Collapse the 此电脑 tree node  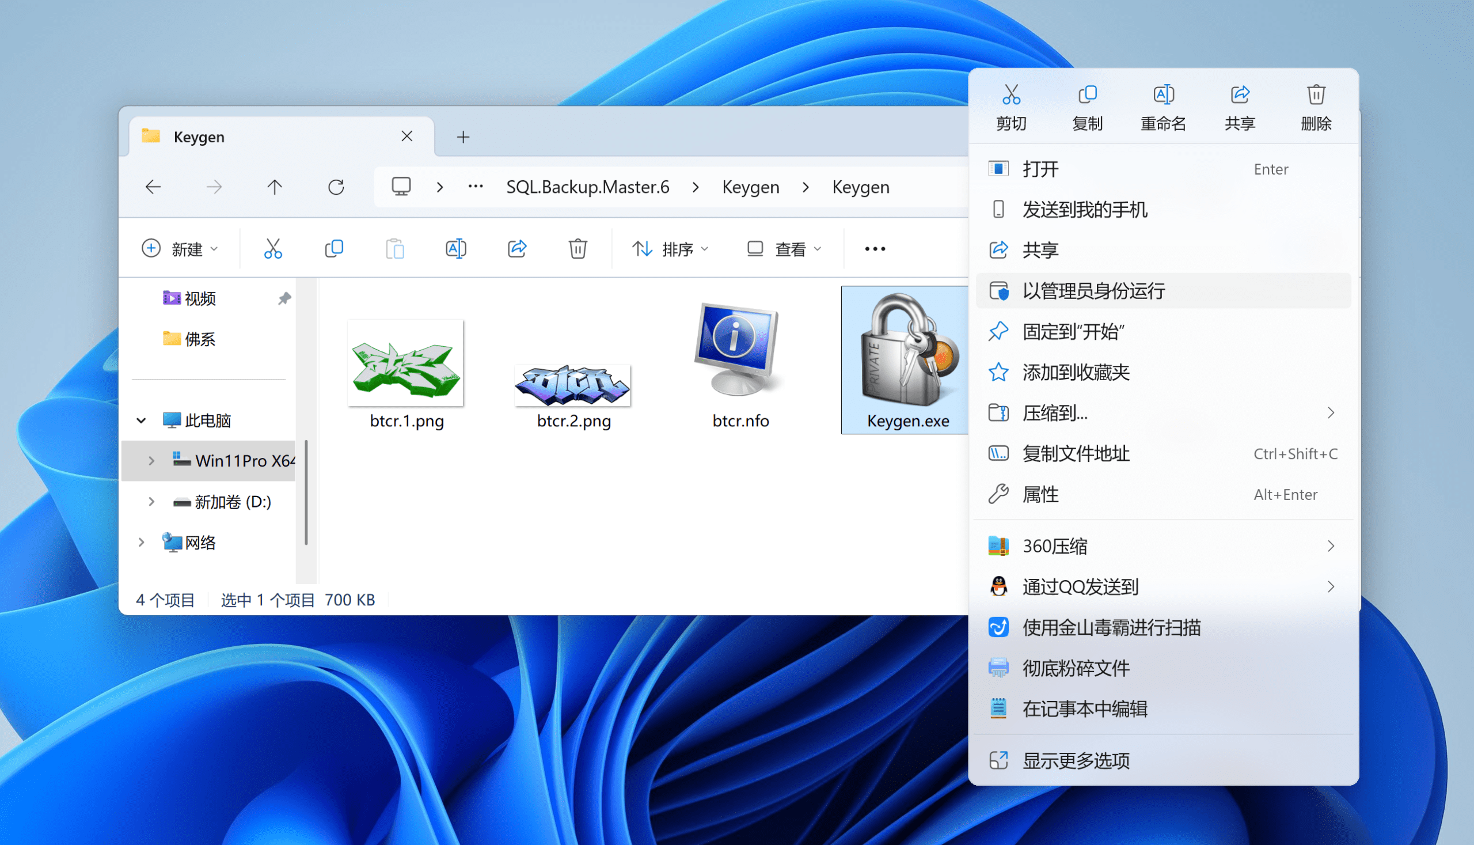pyautogui.click(x=141, y=420)
